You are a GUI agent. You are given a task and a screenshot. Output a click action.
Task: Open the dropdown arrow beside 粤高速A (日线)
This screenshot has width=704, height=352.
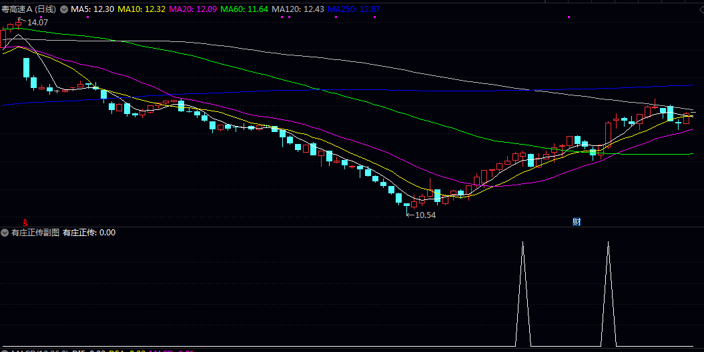(64, 9)
